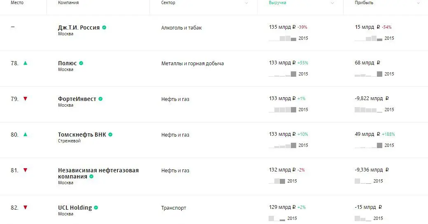The height and width of the screenshot is (224, 428).
Task: Open the Выручка column dropdown chevron
Action: [x=332, y=3]
